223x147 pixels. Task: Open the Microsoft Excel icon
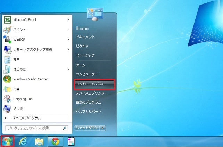coord(7,20)
